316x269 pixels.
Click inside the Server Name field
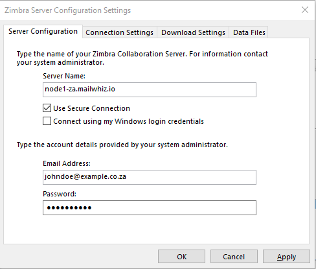pos(150,89)
